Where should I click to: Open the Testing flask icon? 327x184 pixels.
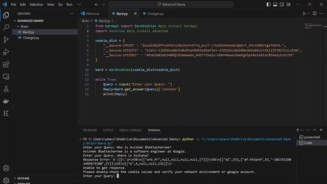point(6,89)
